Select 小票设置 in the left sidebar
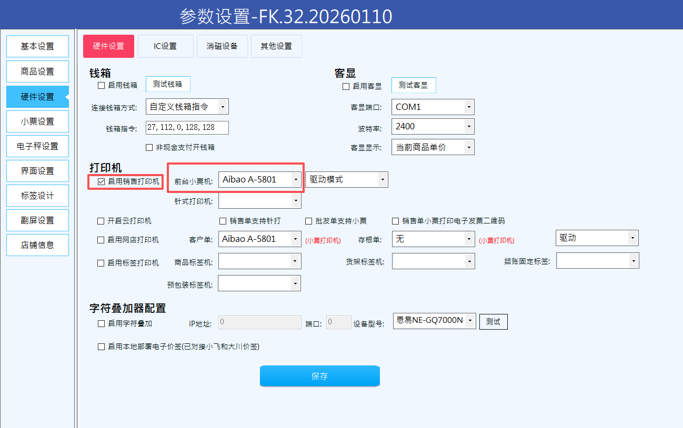Screen dimensions: 683x428 (37, 121)
